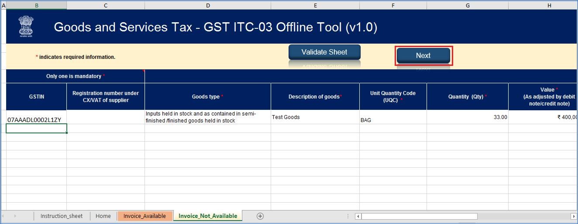Click the 'BAG' unit quantity cell
The width and height of the screenshot is (578, 224).
pyautogui.click(x=393, y=117)
